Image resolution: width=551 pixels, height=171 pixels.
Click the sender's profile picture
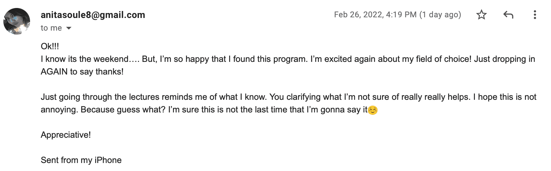point(17,21)
